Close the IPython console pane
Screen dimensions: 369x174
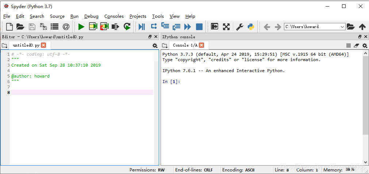point(365,37)
